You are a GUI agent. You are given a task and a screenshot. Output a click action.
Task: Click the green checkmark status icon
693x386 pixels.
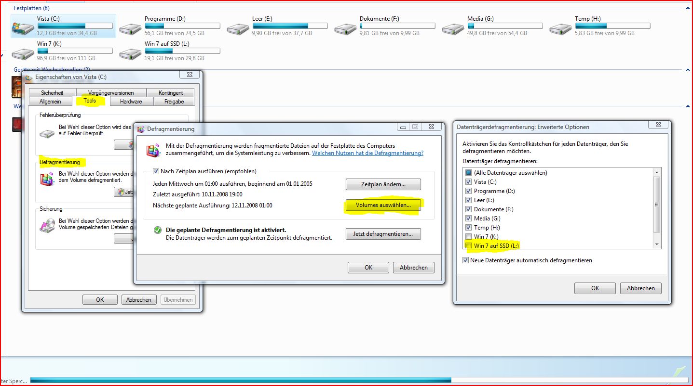pyautogui.click(x=157, y=231)
